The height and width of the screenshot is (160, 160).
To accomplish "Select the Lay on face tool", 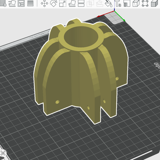I will tap(72, 3).
